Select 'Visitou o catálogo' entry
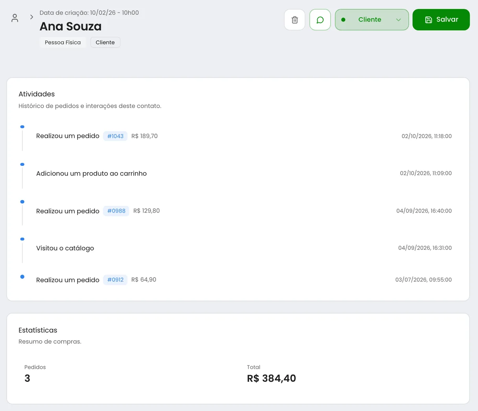 65,248
